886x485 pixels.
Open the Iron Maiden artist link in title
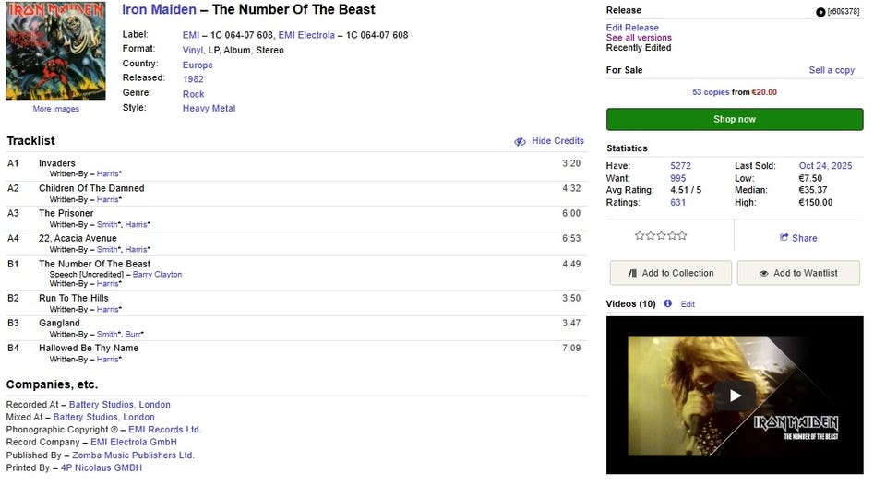pyautogui.click(x=160, y=9)
